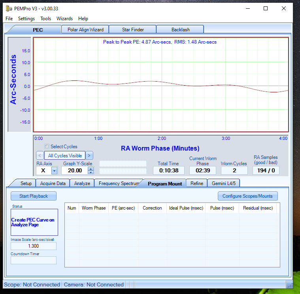Click the Residual (msec) column header
This screenshot has width=300, height=294.
pyautogui.click(x=258, y=208)
